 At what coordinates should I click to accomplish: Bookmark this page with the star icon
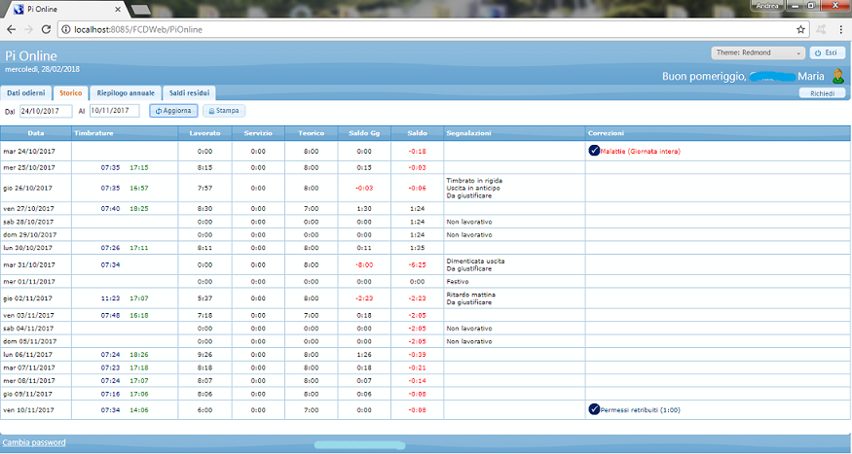click(800, 30)
